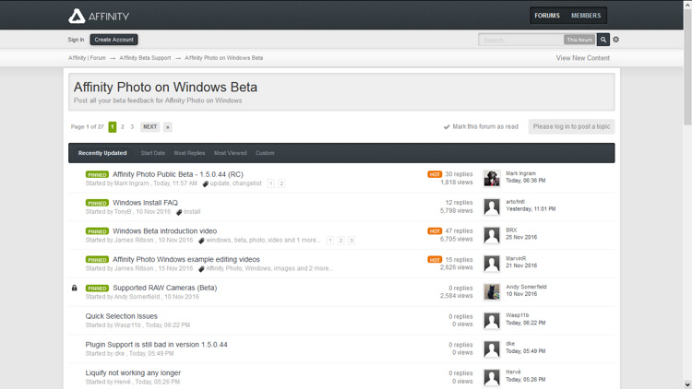Click '30 replies' on Public Beta topic
This screenshot has width=692, height=389.
[x=459, y=174]
